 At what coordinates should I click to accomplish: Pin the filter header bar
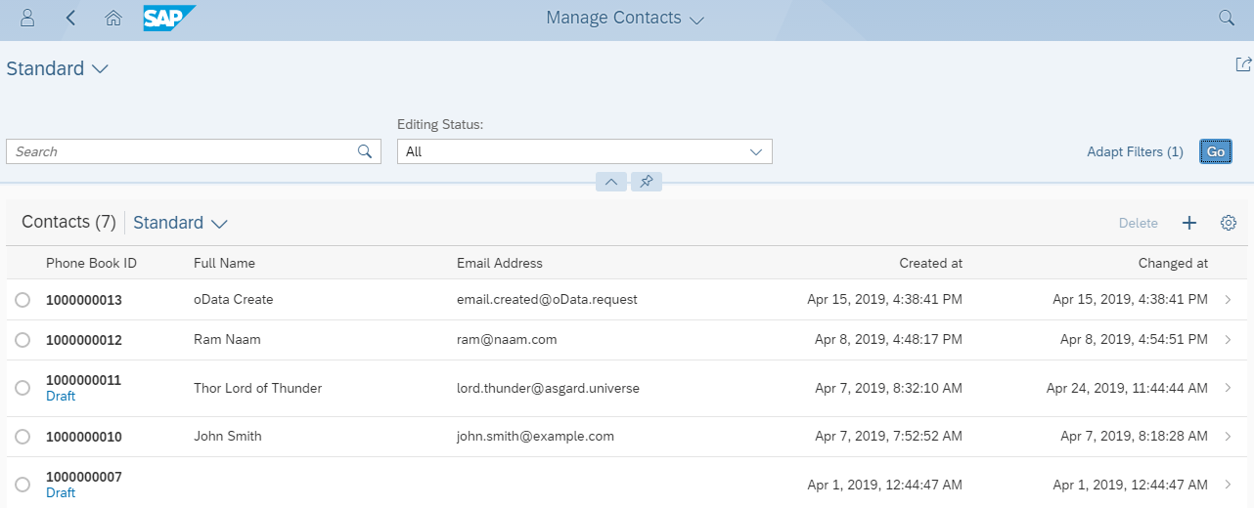click(x=647, y=182)
